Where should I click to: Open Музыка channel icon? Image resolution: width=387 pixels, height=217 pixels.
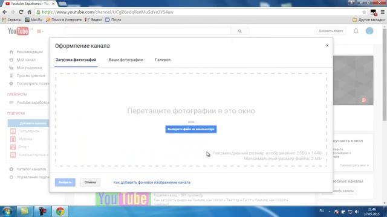click(13, 139)
